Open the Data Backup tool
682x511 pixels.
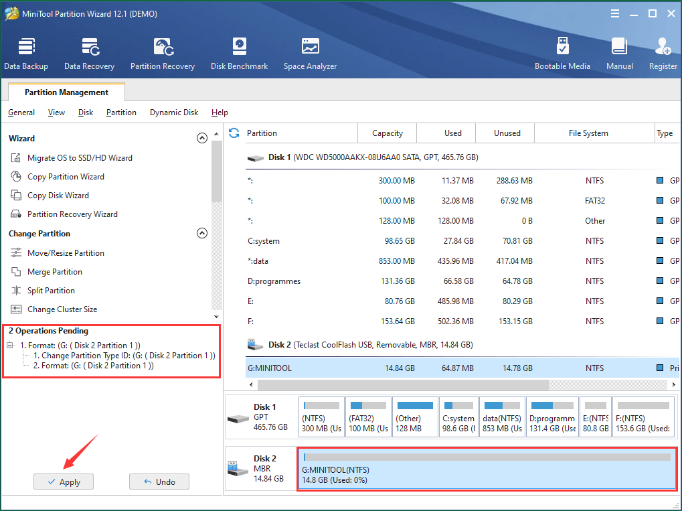pyautogui.click(x=26, y=52)
